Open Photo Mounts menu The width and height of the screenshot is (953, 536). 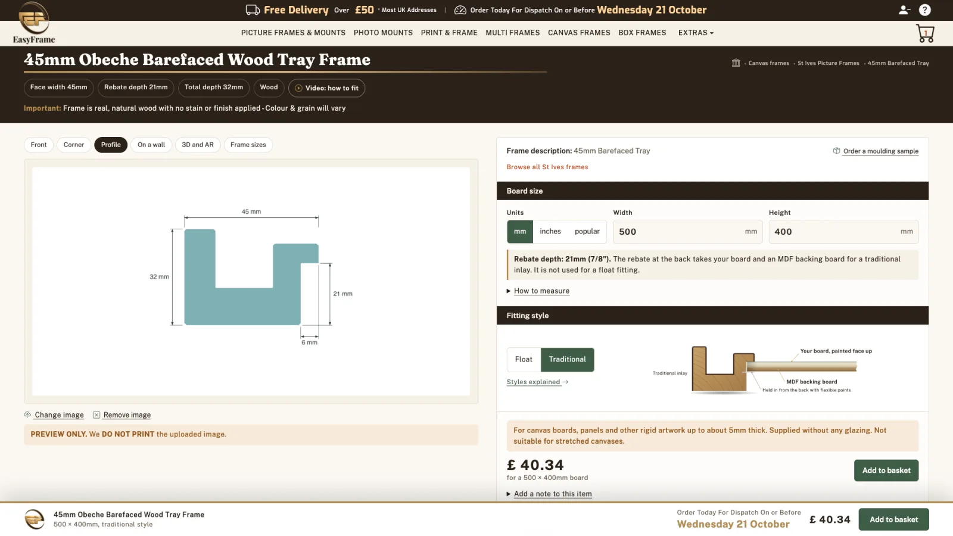click(383, 33)
